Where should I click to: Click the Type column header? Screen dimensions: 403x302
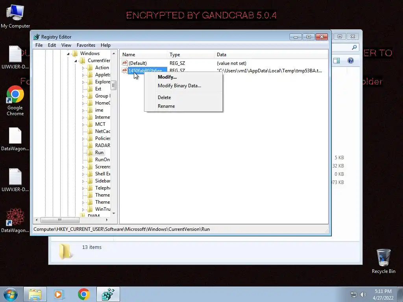point(191,54)
